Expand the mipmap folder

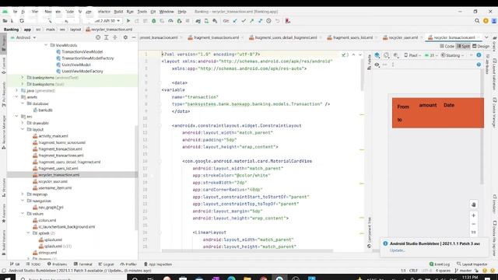coord(23,194)
